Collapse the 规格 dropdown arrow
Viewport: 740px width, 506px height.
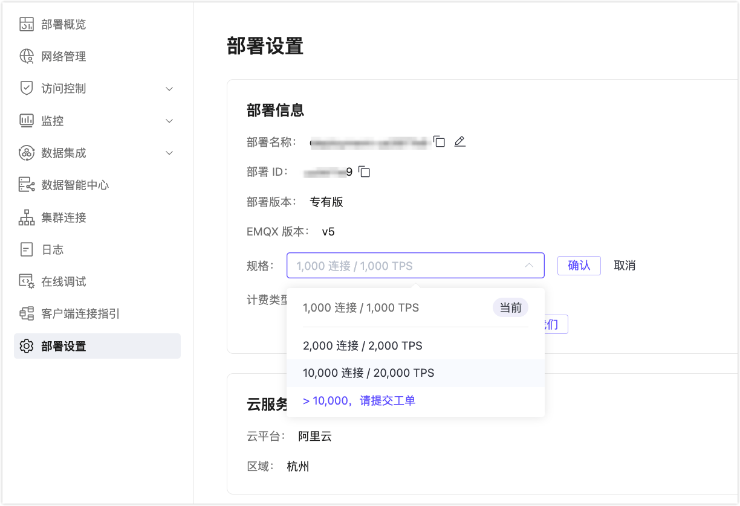point(529,265)
